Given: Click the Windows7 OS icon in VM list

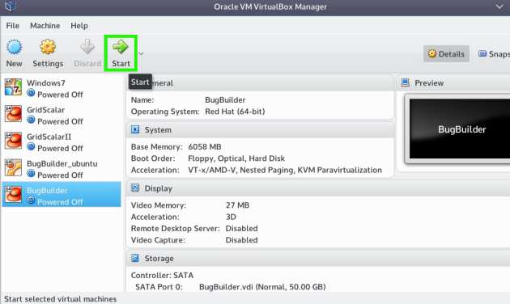Looking at the screenshot, I should point(13,87).
